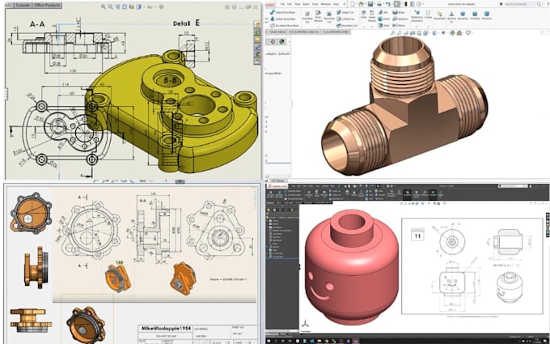Viewport: 550px width, 344px height.
Task: Click the Options gear in top-right window title bar
Action: [419, 4]
